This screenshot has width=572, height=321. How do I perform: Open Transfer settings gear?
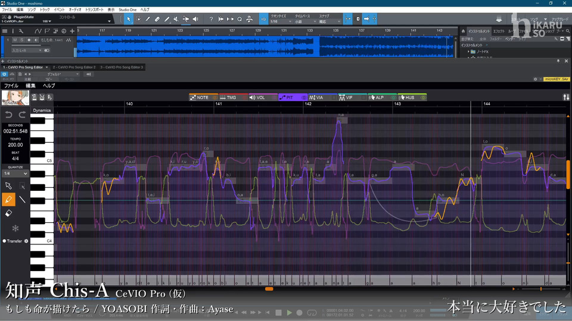click(x=26, y=241)
